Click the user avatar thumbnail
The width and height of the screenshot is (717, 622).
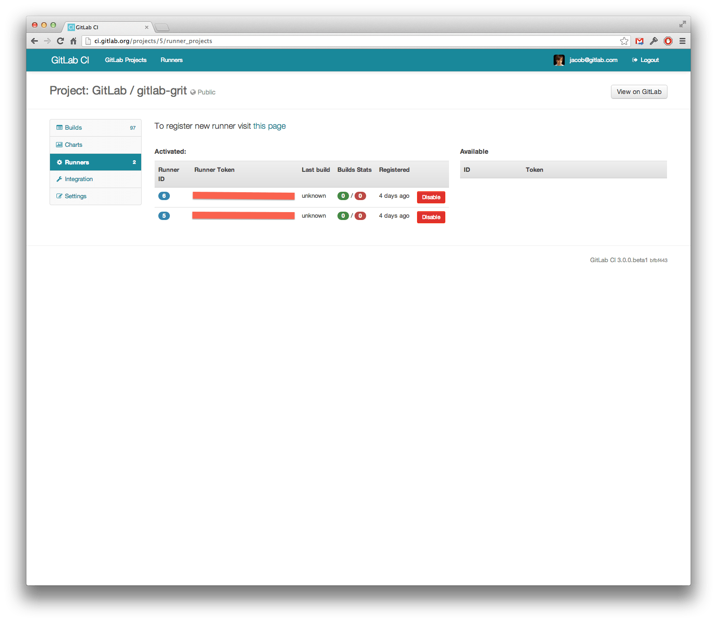point(559,60)
